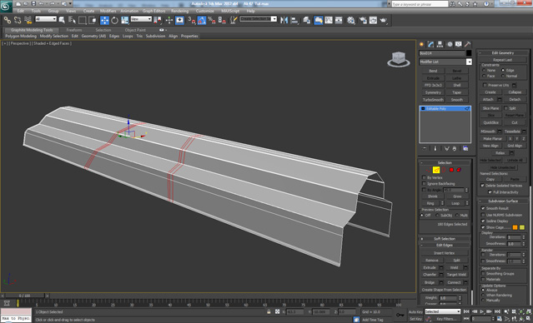Click the Render teapot icon
Image resolution: width=533 pixels, height=323 pixels.
click(x=384, y=20)
